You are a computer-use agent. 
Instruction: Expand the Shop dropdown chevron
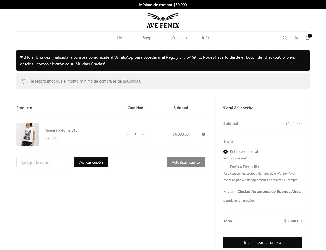point(155,38)
